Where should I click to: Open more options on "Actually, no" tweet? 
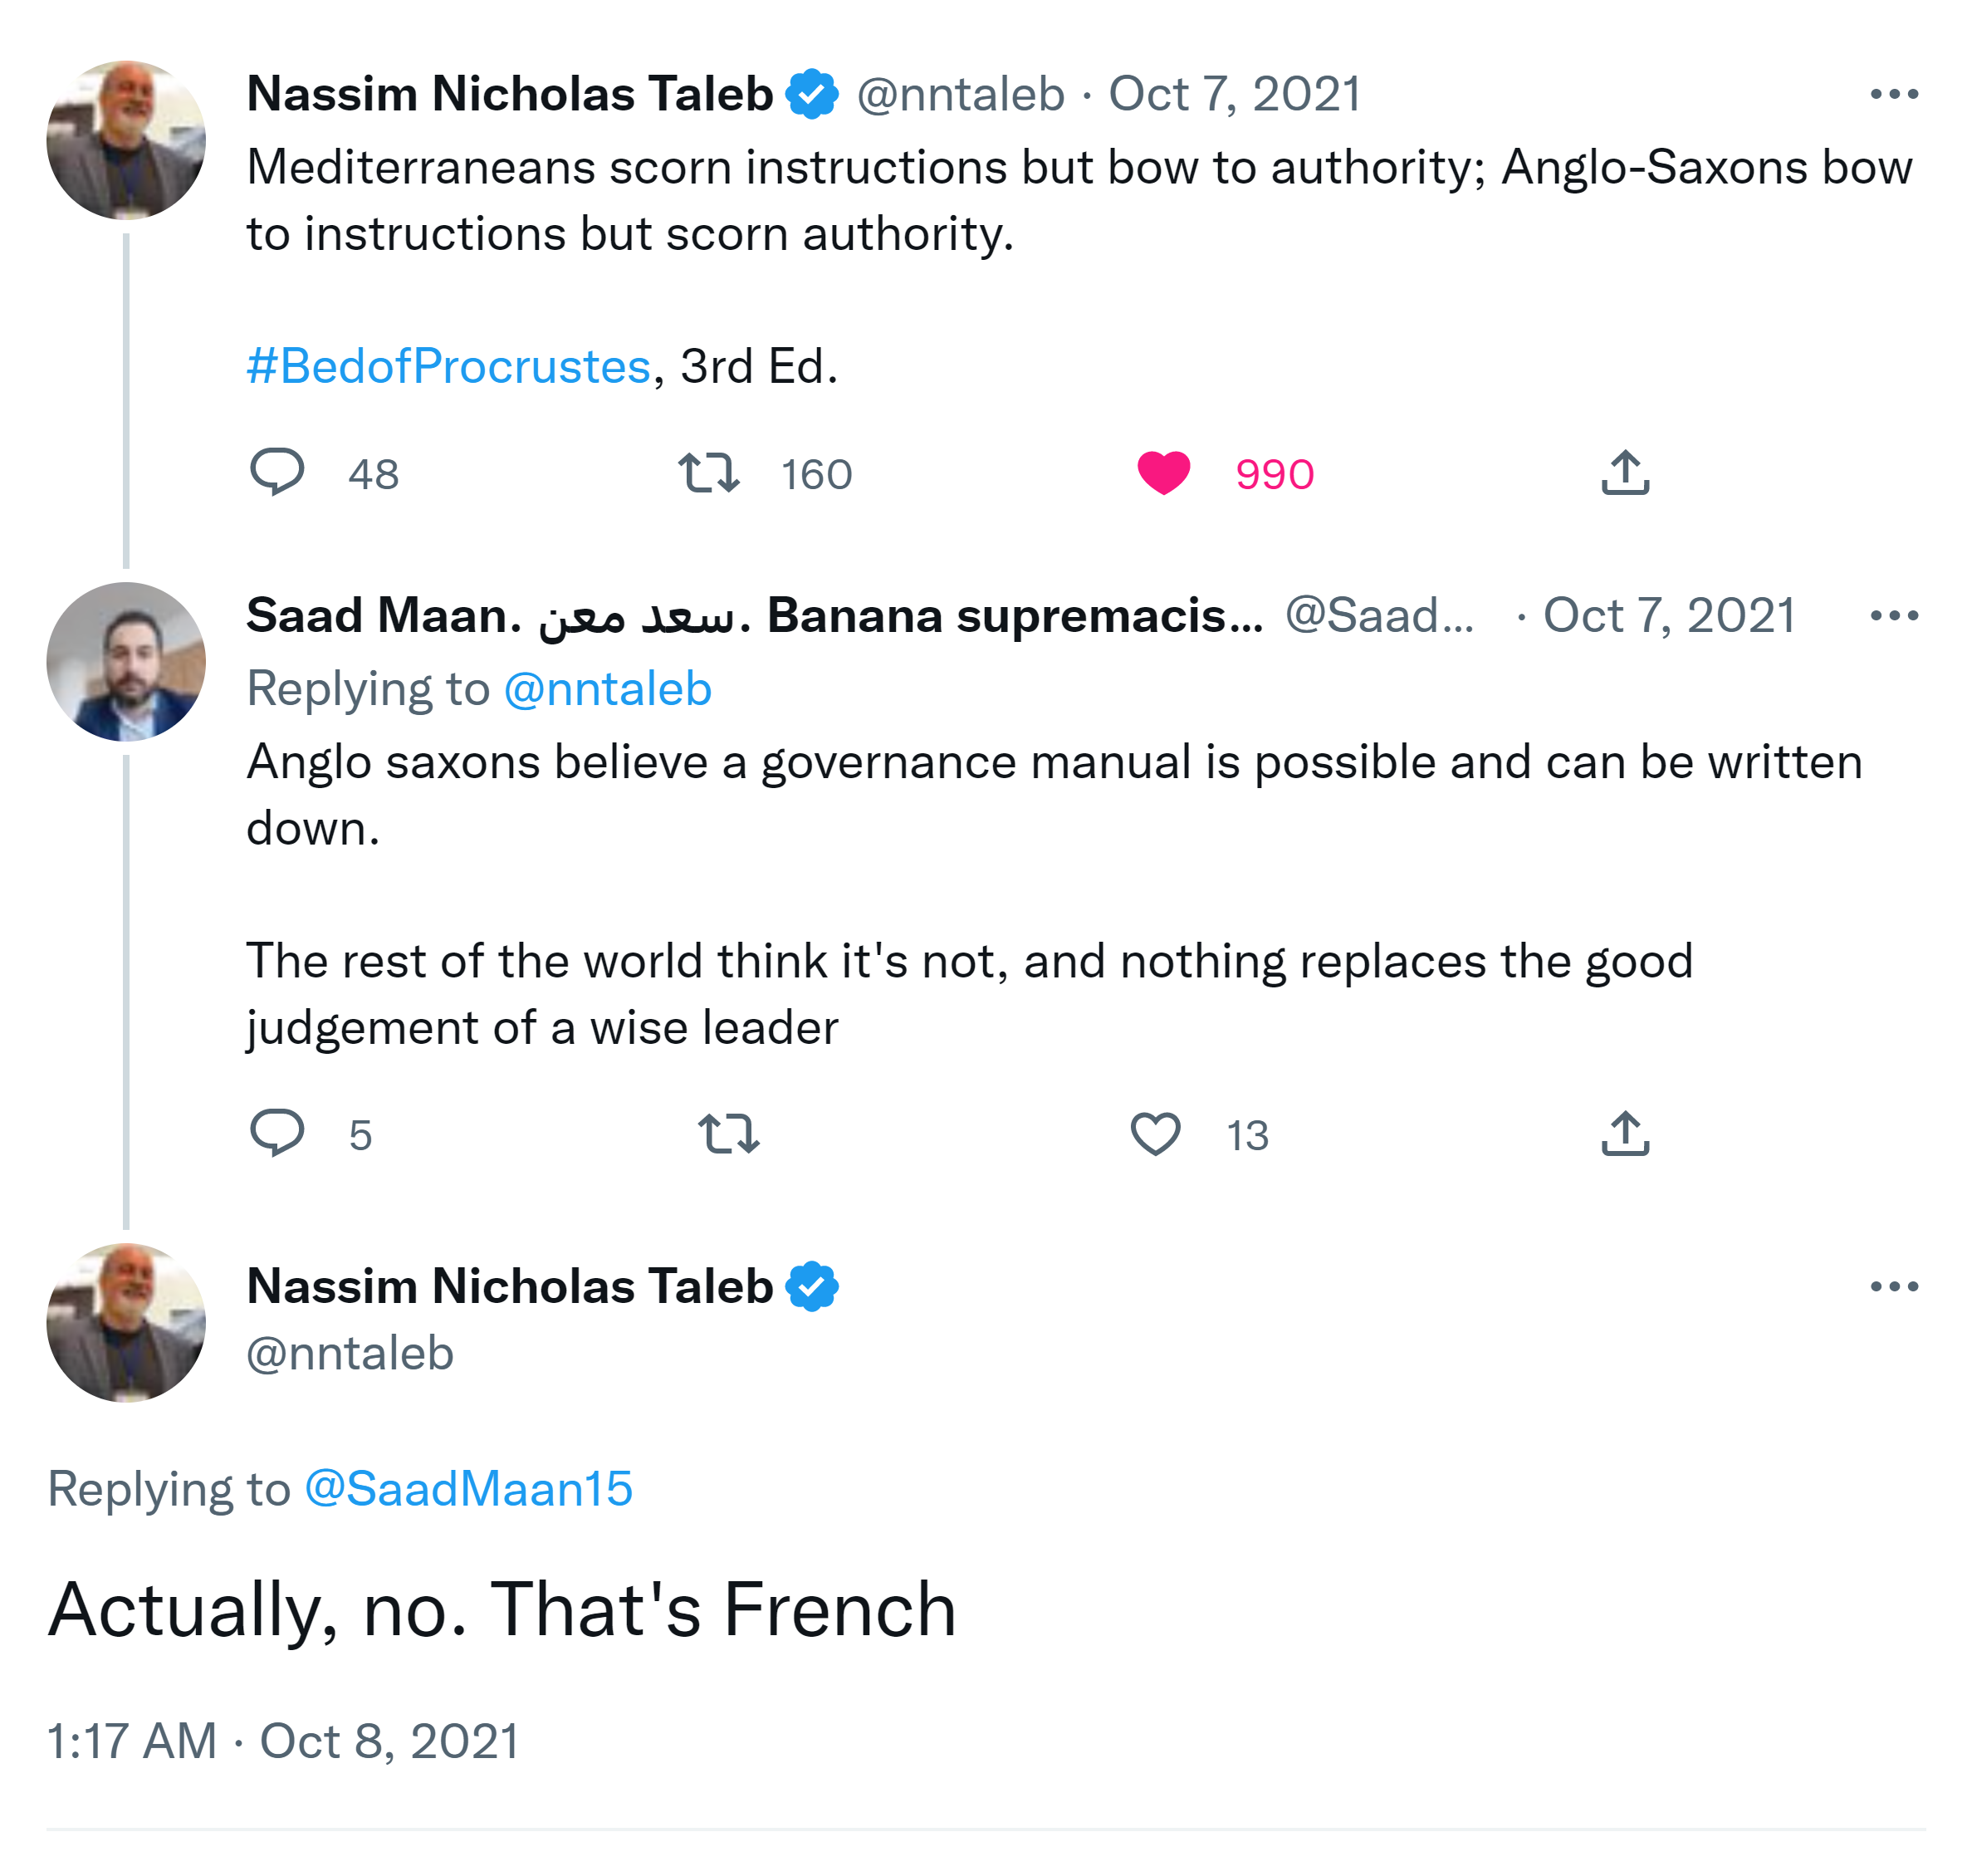(x=1893, y=1286)
